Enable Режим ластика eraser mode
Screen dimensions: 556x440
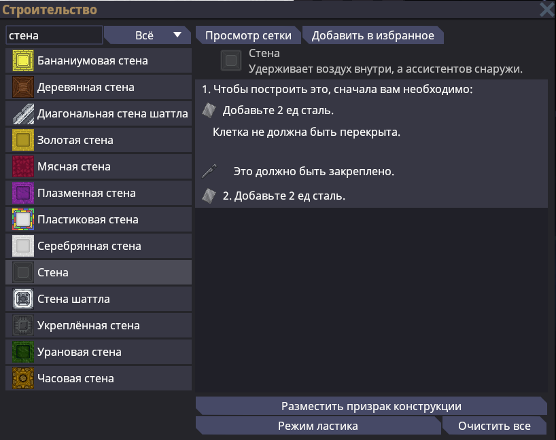[x=317, y=426]
